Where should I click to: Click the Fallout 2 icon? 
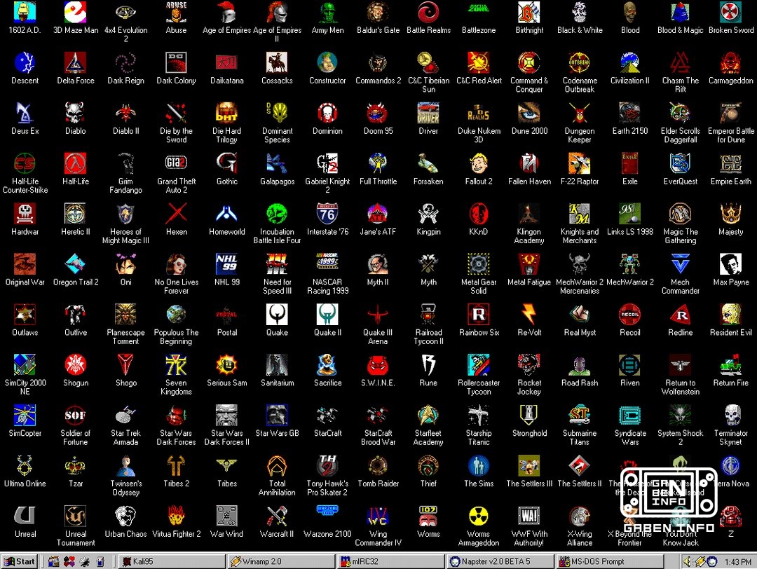point(479,163)
